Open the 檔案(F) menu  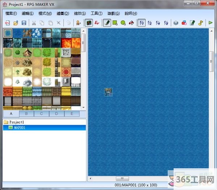[11, 13]
